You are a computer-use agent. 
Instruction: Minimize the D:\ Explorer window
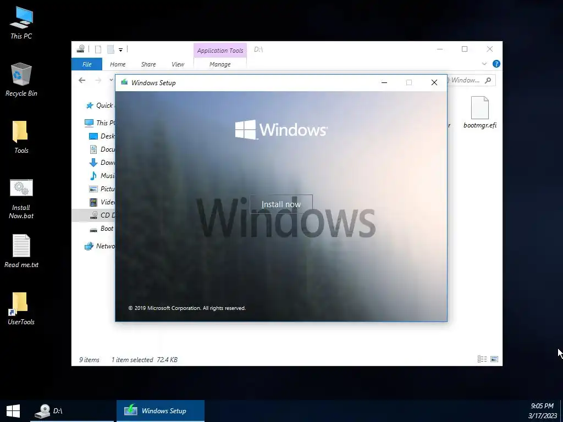(x=440, y=49)
